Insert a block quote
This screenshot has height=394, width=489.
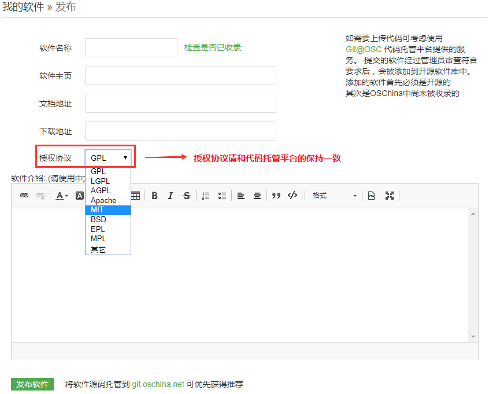click(276, 196)
